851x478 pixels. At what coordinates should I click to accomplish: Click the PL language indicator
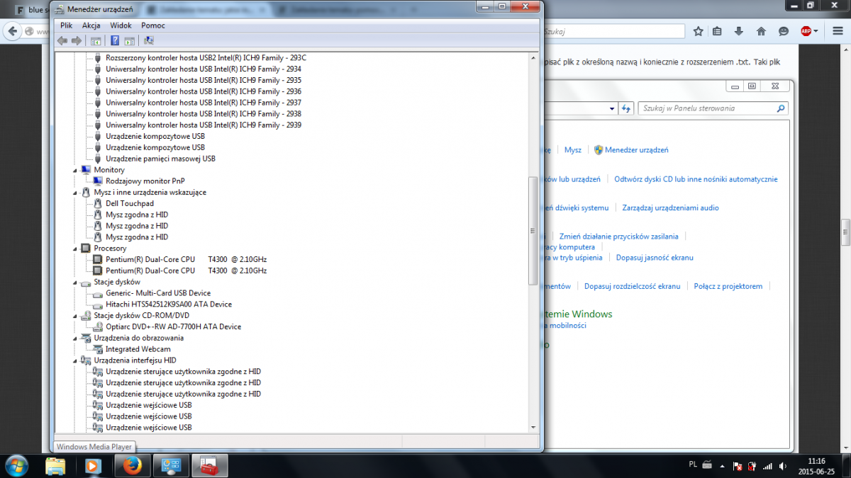[692, 465]
